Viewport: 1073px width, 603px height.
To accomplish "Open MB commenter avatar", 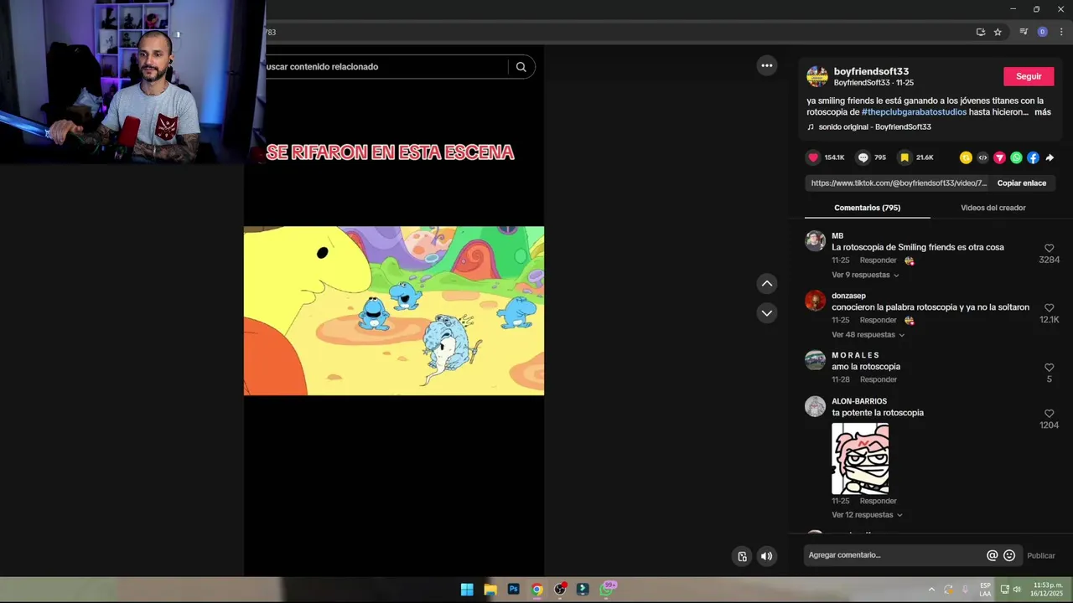I will (815, 241).
